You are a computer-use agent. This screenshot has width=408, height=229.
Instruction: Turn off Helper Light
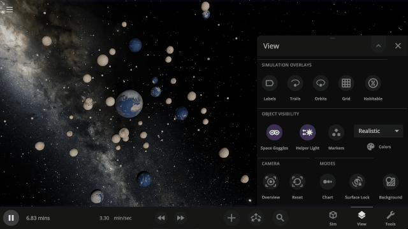pyautogui.click(x=307, y=132)
